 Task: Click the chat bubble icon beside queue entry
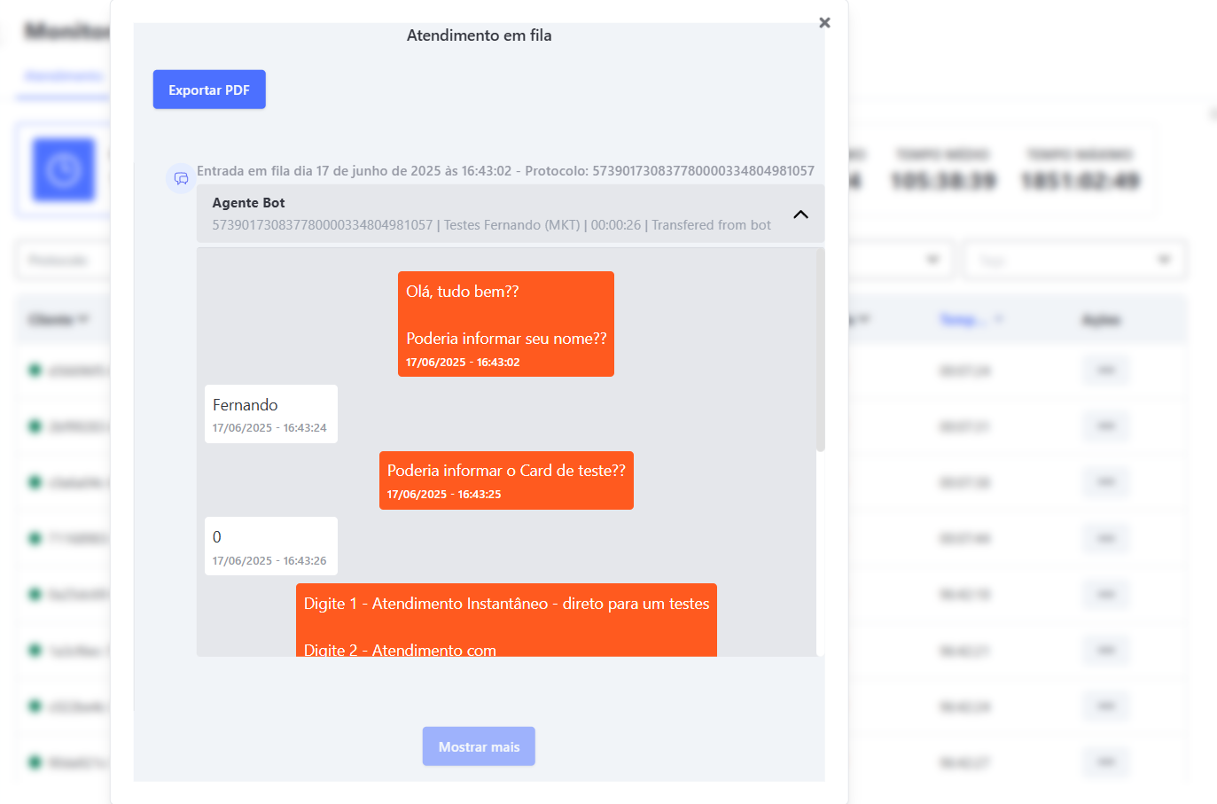tap(181, 178)
